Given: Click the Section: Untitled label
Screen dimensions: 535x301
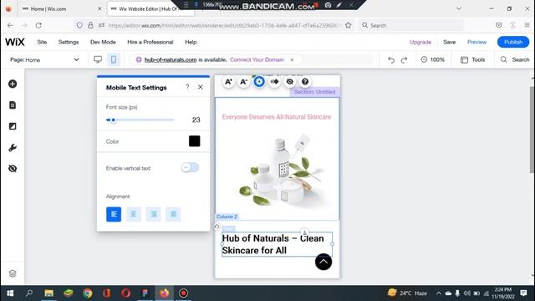Looking at the screenshot, I should pyautogui.click(x=314, y=92).
